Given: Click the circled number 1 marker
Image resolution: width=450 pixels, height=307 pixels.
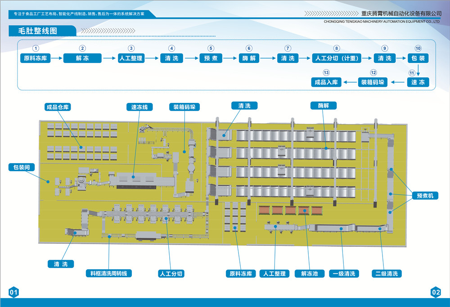Looking at the screenshot, I should tap(36, 48).
